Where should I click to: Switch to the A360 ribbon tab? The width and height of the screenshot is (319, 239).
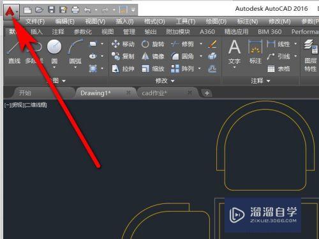[207, 32]
